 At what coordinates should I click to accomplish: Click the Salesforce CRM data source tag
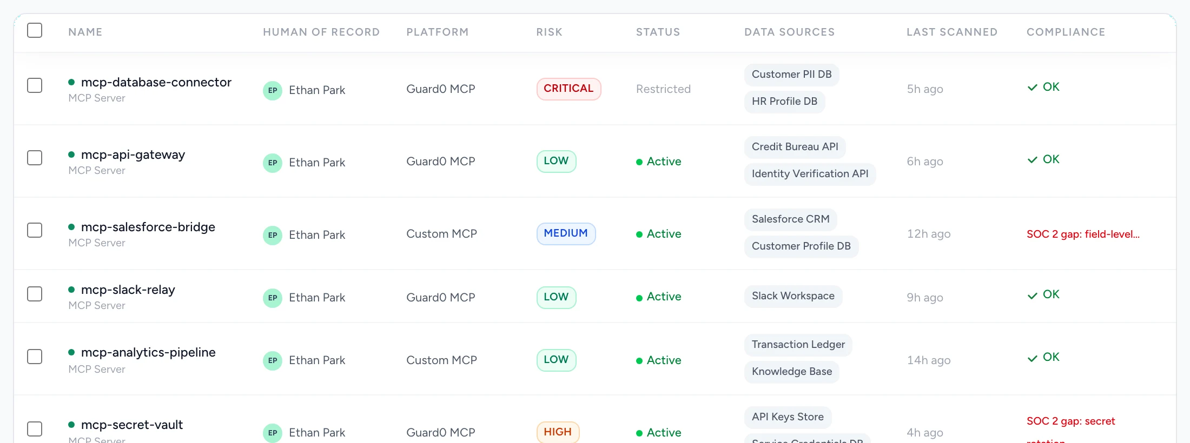(x=791, y=219)
